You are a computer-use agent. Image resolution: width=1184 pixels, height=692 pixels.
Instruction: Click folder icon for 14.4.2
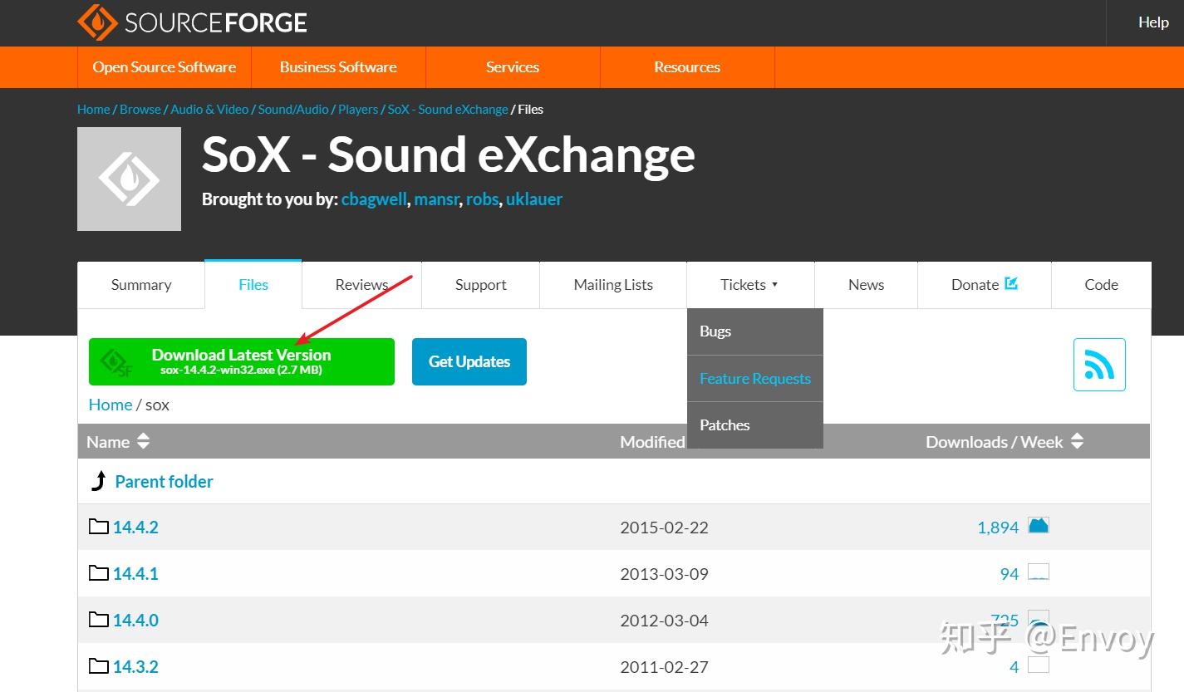click(x=99, y=526)
